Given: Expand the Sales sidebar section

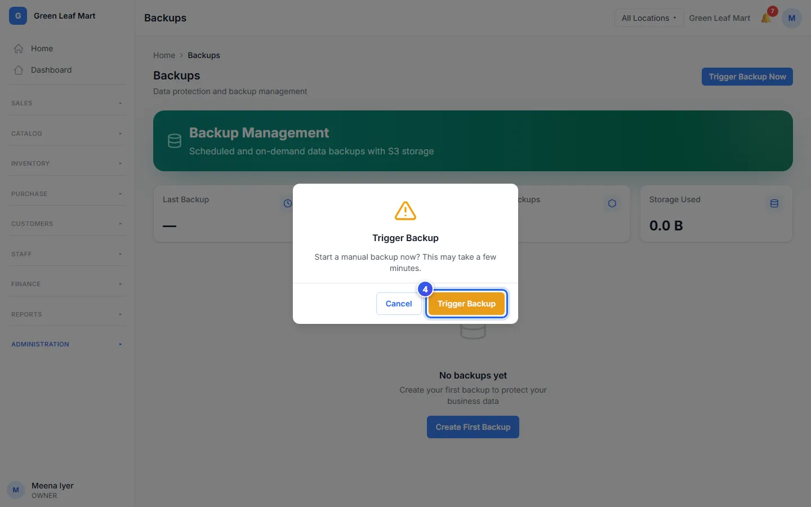Looking at the screenshot, I should 67,103.
